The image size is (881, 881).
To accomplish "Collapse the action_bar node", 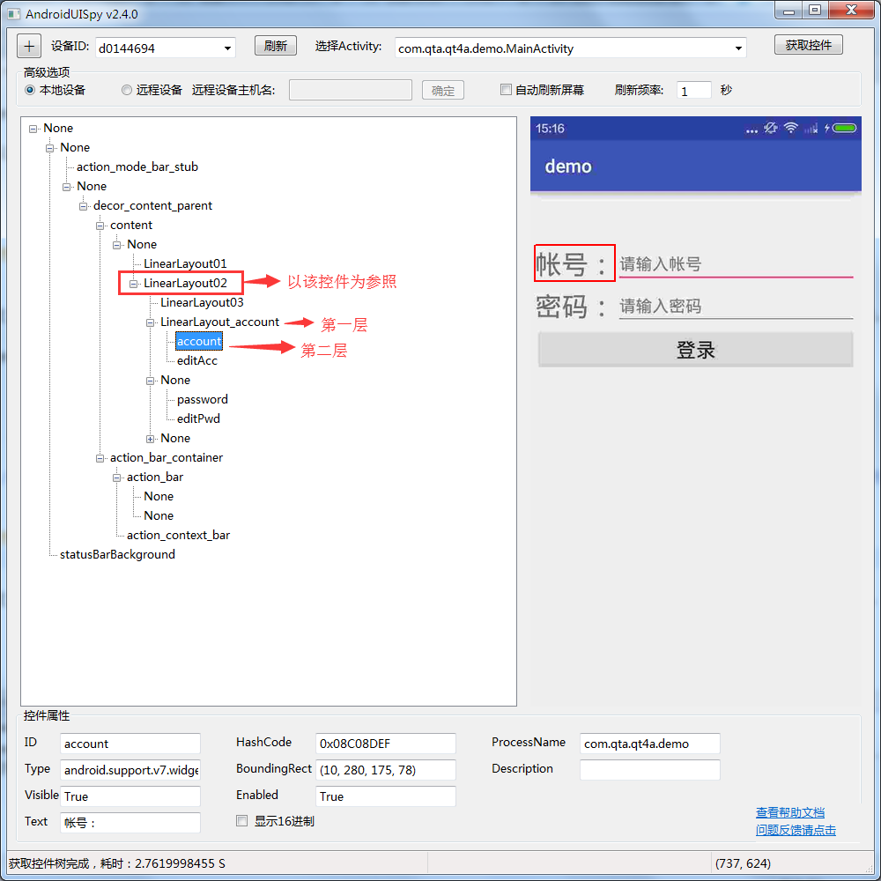I will (x=117, y=478).
